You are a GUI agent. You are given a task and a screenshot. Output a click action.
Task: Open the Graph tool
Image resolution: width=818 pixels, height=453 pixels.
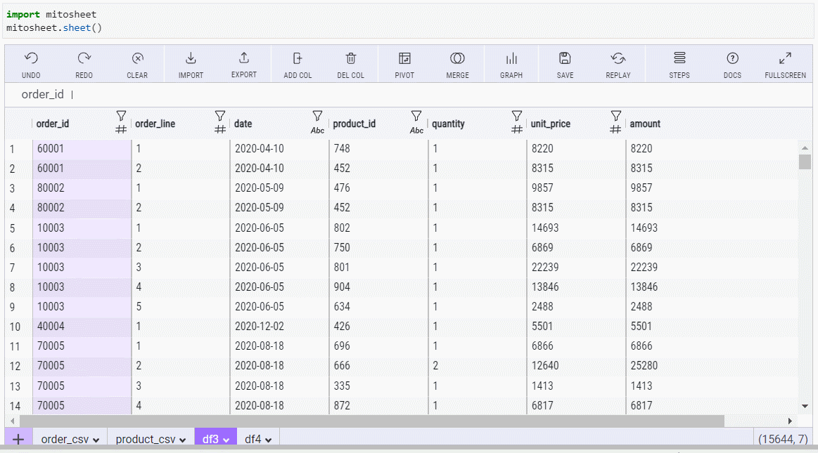click(x=511, y=59)
